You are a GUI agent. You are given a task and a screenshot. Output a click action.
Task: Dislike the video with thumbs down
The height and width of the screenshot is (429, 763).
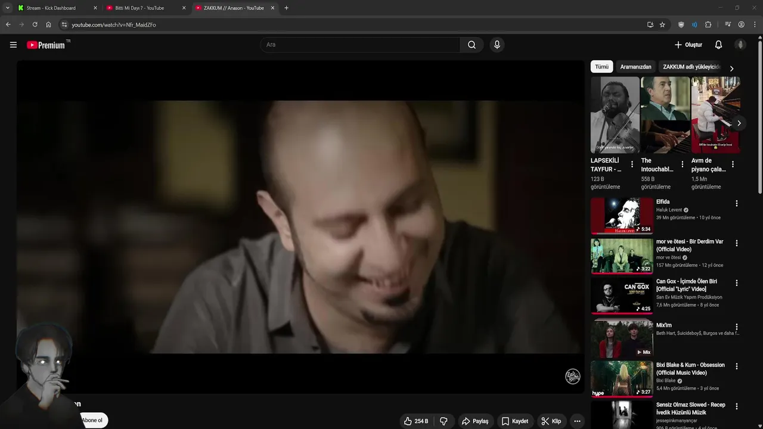click(443, 421)
